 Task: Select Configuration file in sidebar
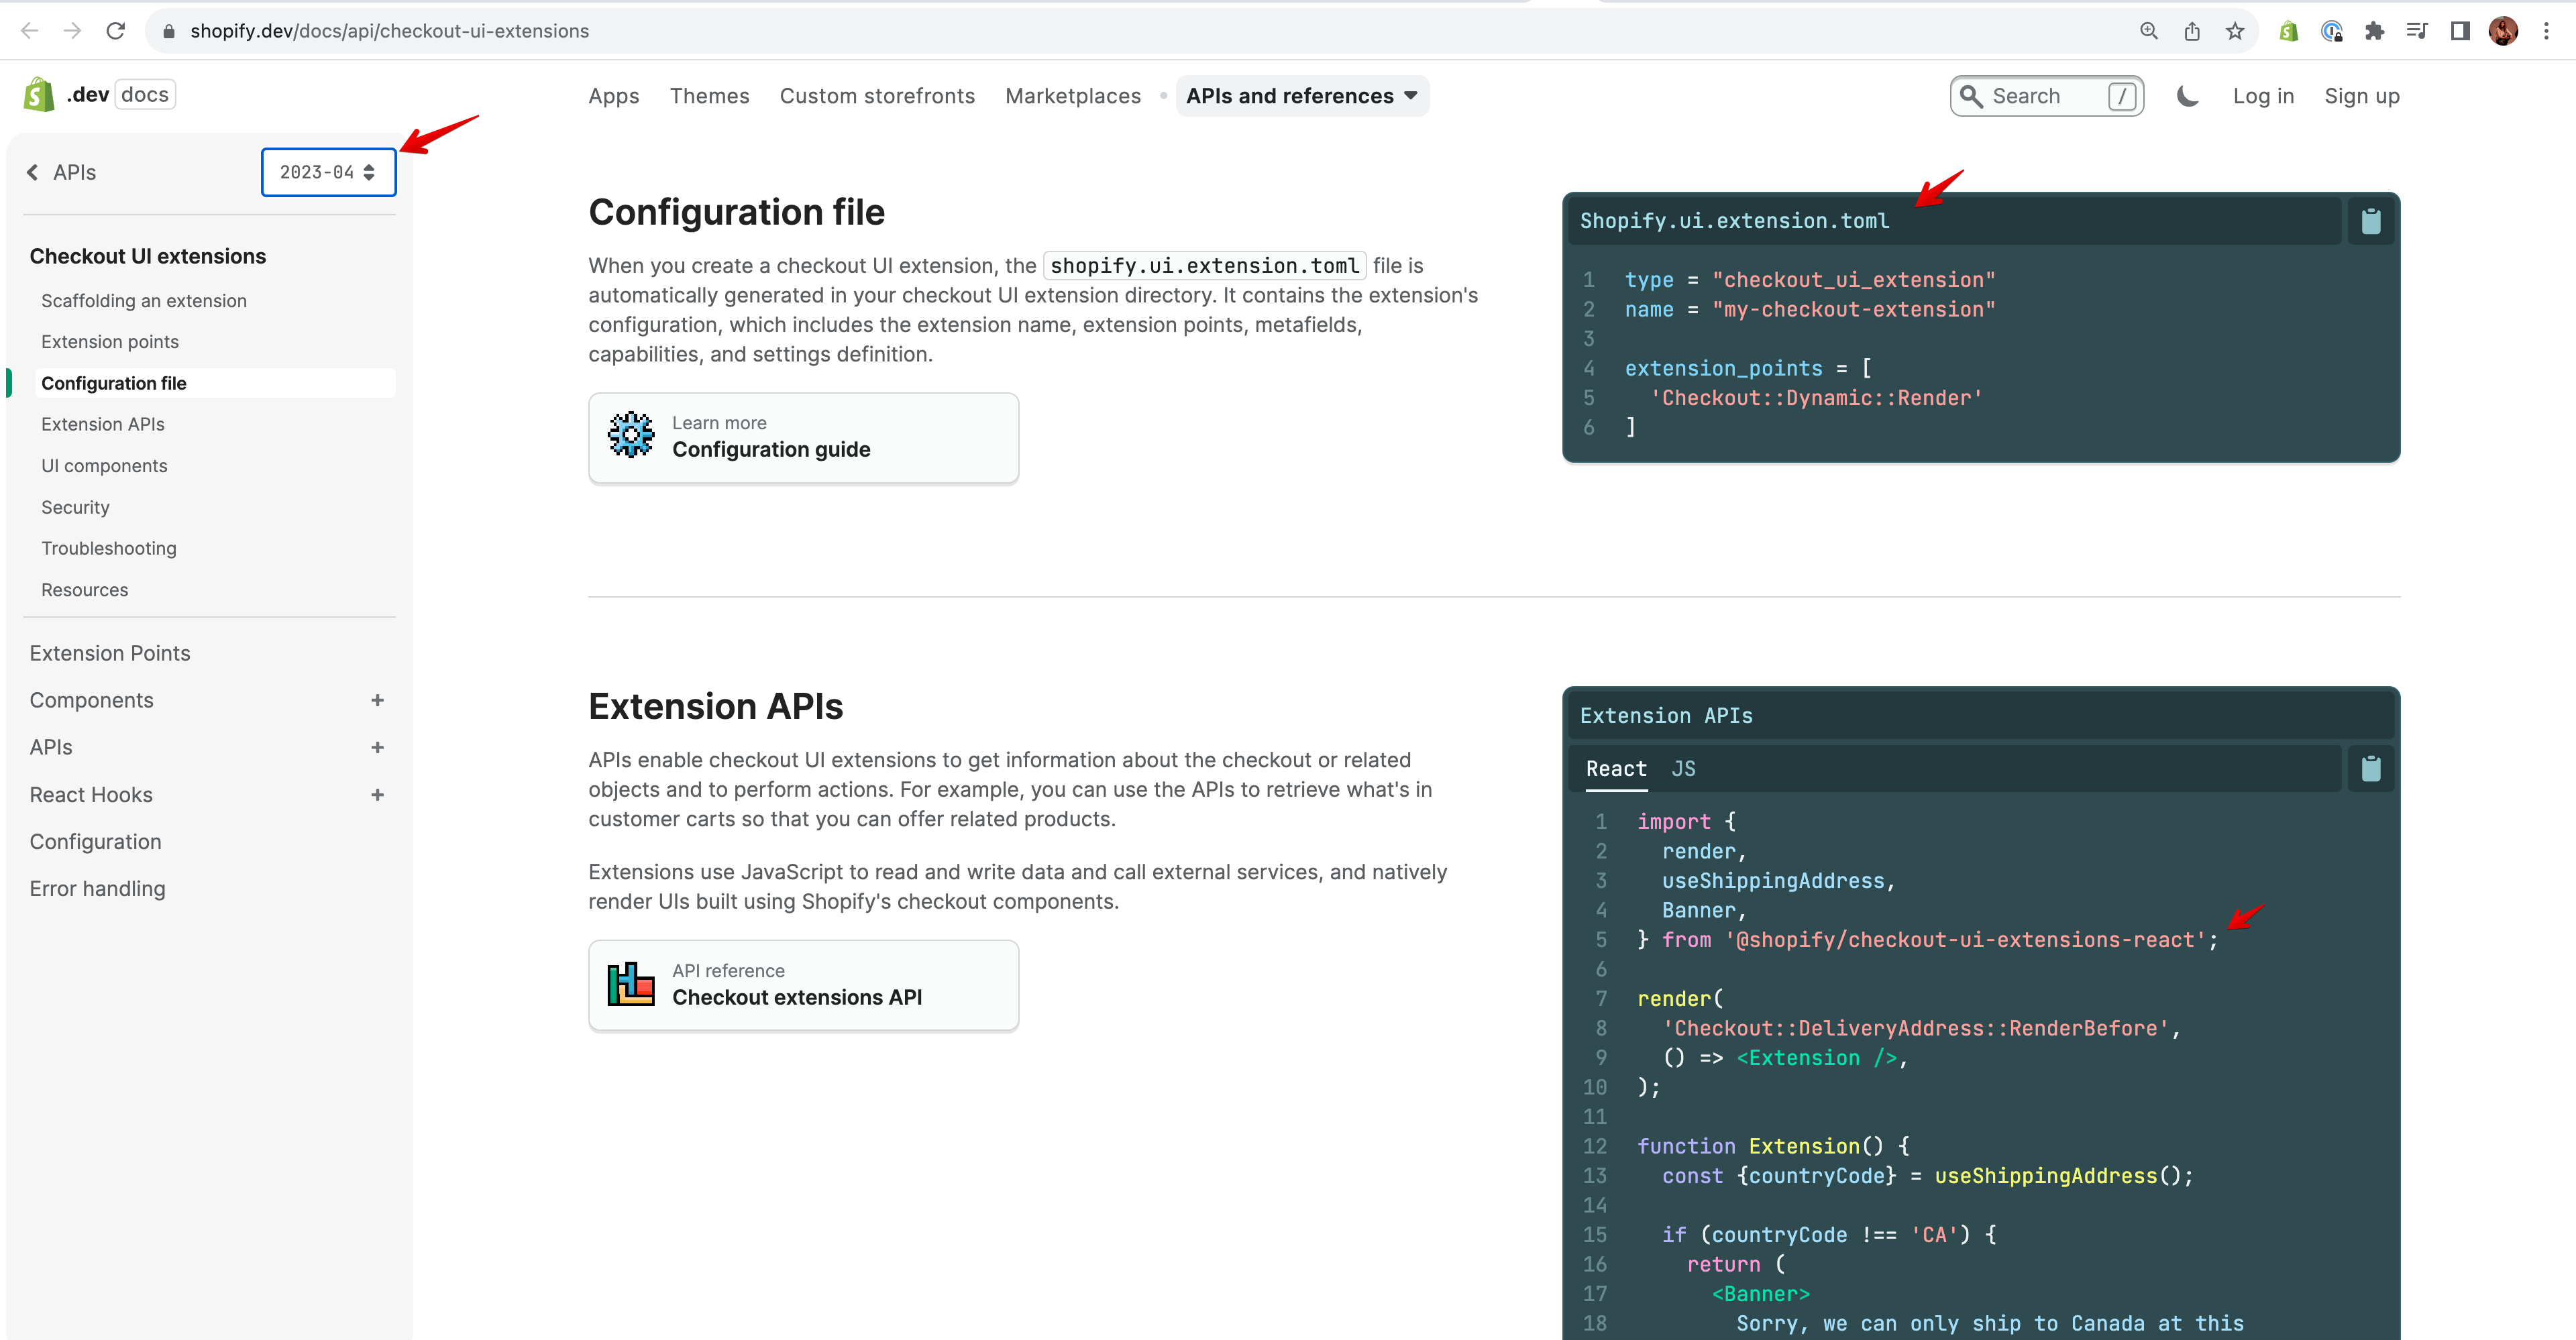point(215,383)
